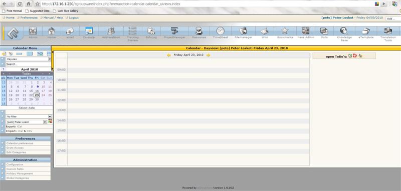Viewport: 401px width, 191px height.
Task: Open the Knowledge Base icon
Action: tap(344, 31)
